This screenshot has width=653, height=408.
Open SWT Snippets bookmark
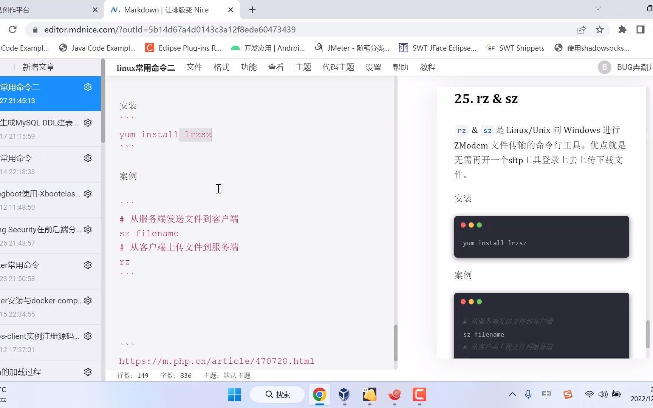tap(515, 48)
